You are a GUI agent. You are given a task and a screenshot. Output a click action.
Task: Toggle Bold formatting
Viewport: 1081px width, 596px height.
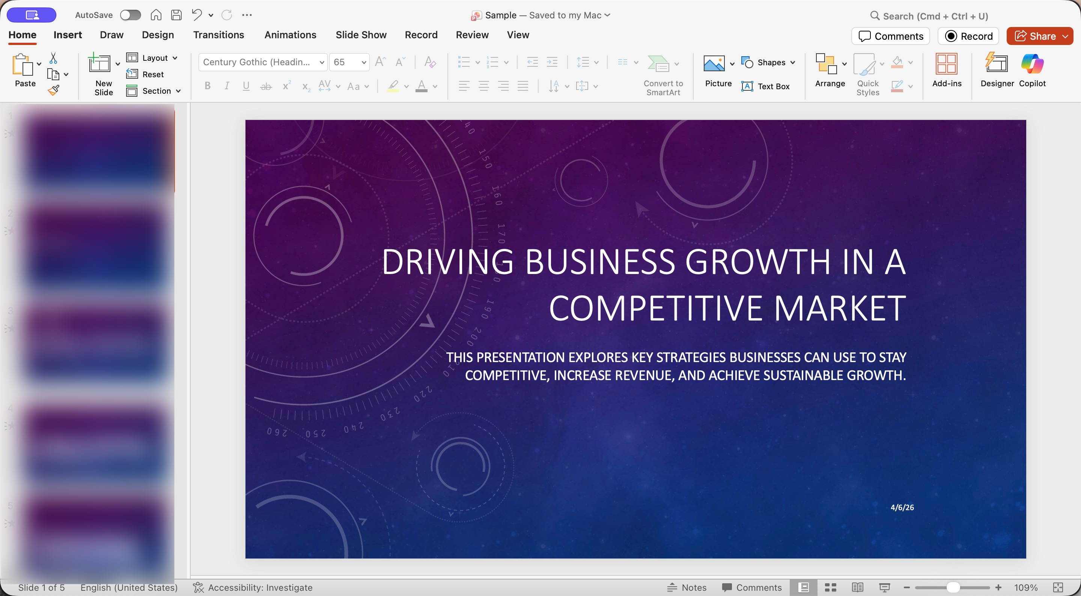207,86
